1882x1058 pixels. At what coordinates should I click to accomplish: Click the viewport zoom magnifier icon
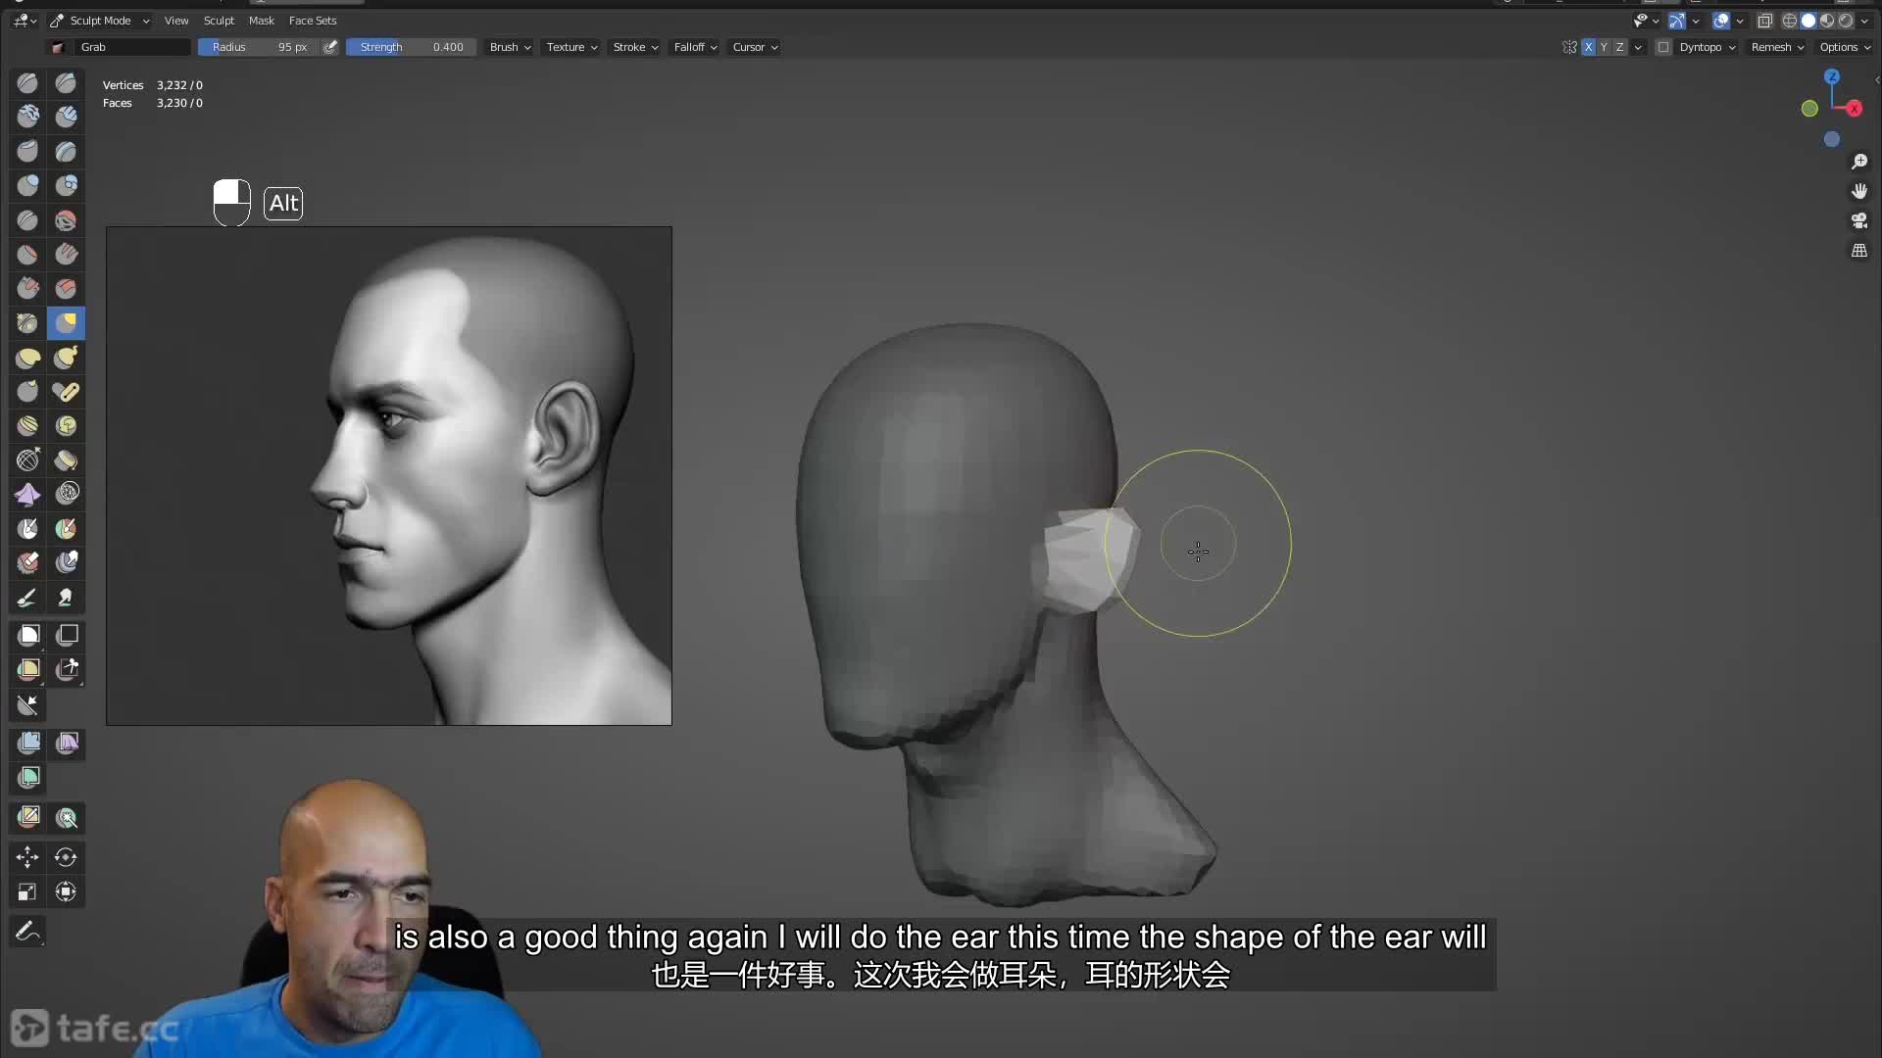(1859, 162)
